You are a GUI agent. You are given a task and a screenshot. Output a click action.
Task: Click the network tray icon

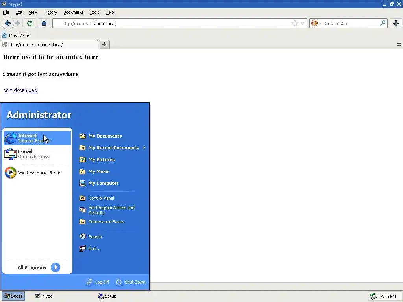coord(373,296)
